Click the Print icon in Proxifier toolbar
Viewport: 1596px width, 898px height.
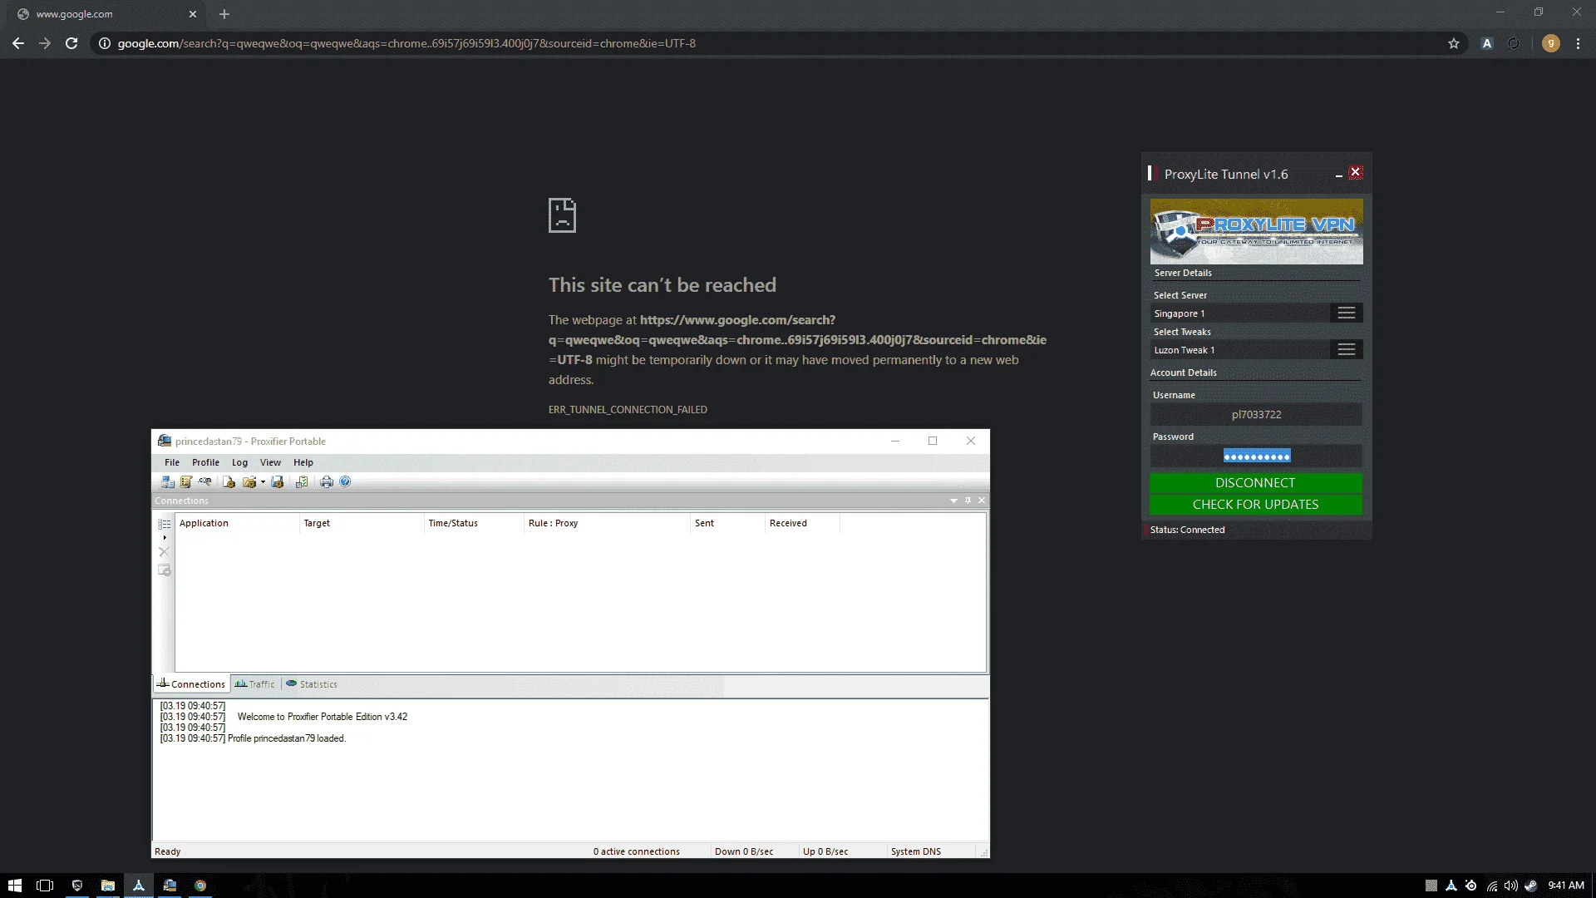coord(326,481)
